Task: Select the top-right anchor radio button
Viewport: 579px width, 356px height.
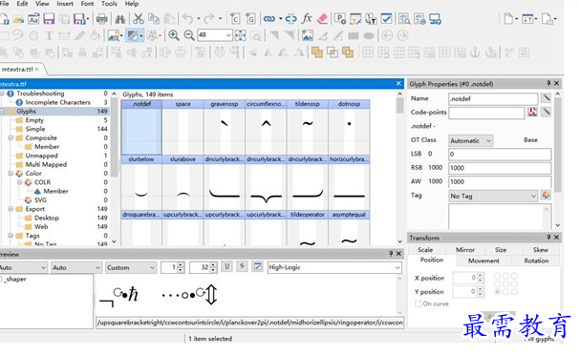Action: pos(514,276)
